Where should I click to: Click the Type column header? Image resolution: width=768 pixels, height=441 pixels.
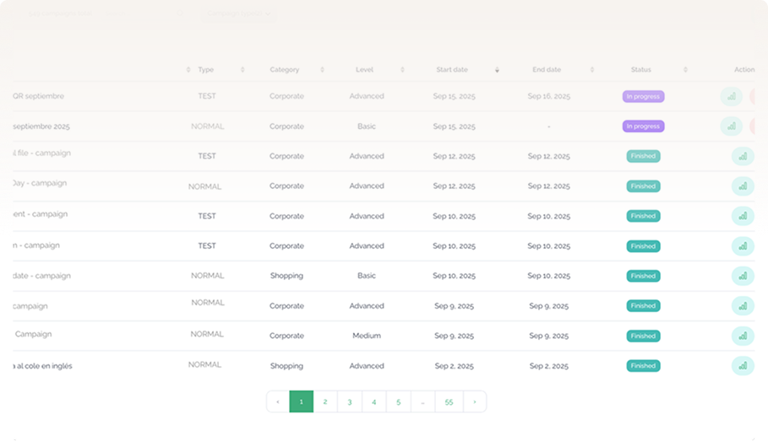point(205,70)
